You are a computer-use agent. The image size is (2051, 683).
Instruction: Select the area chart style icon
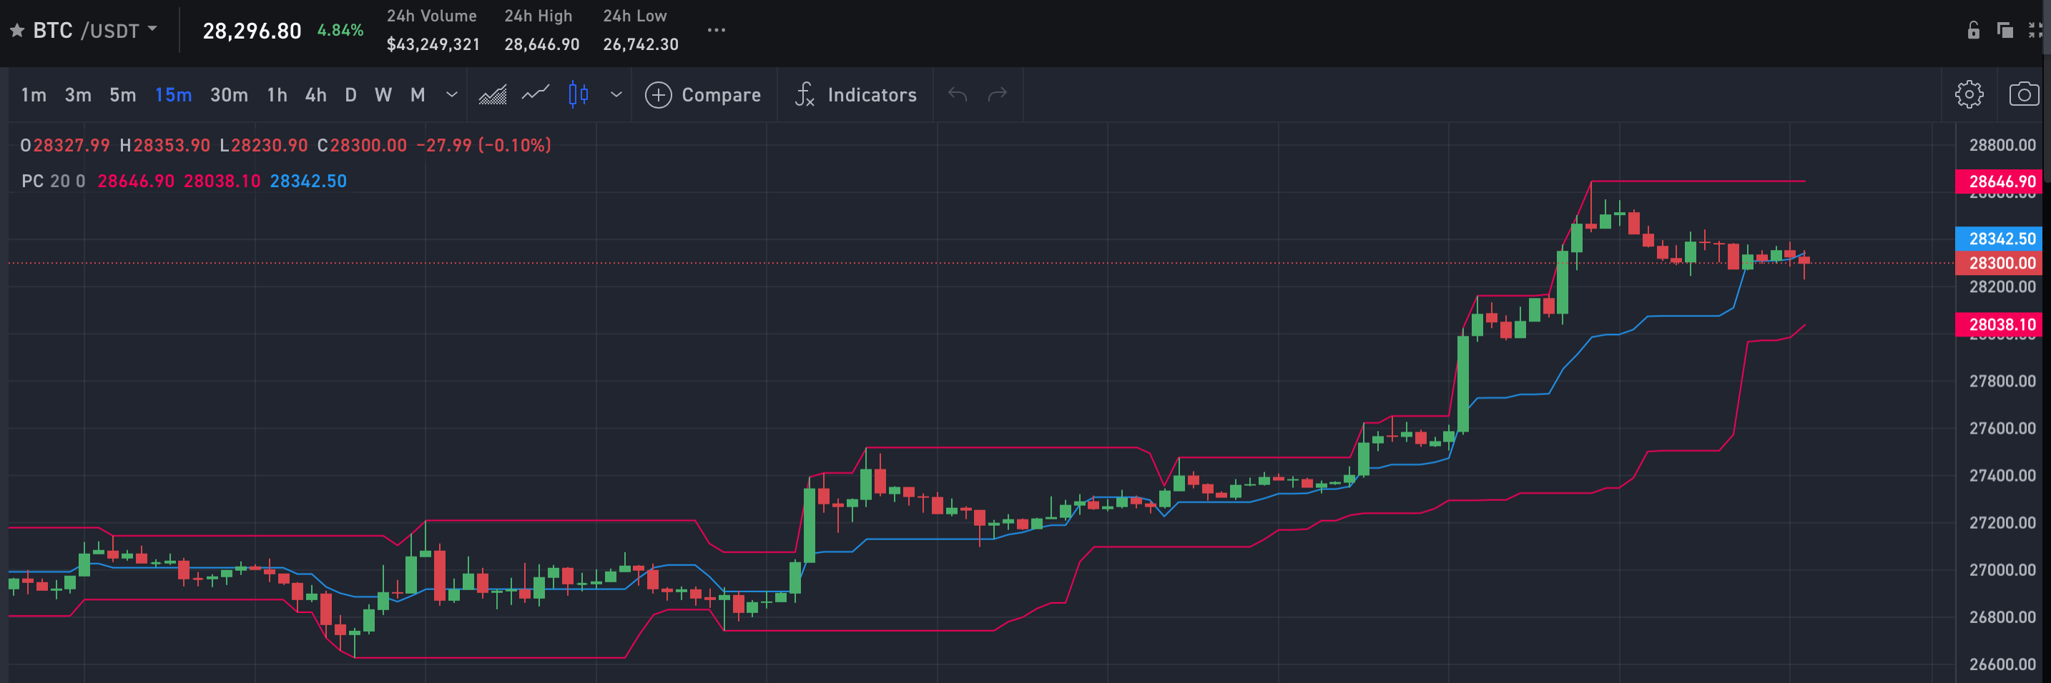click(493, 94)
